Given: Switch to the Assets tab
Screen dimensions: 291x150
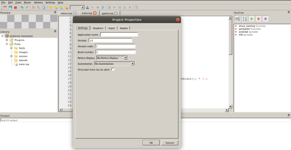Looking at the screenshot, I should pos(124,28).
